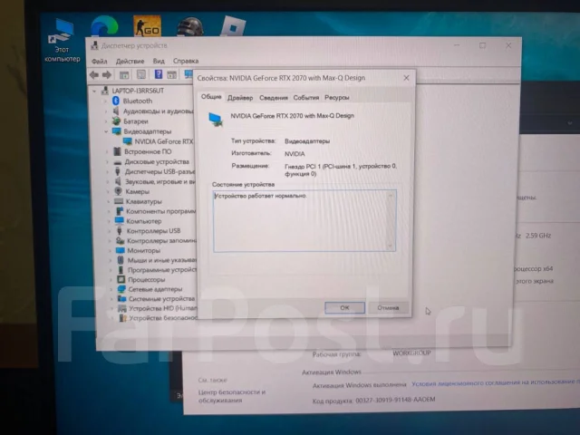Open the CS:GO desktop shortcut
Image resolution: width=580 pixels, height=435 pixels.
point(147,26)
